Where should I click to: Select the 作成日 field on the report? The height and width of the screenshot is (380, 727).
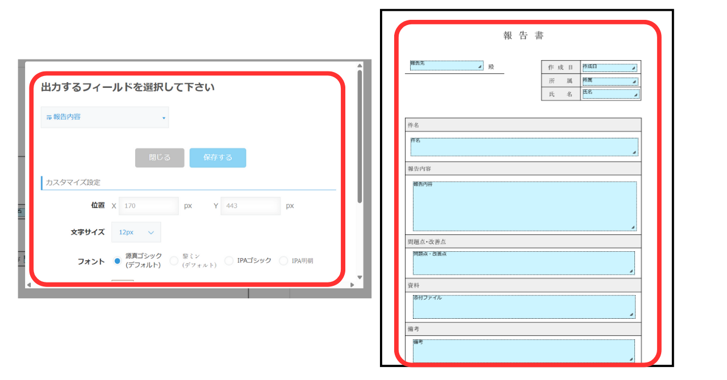609,67
